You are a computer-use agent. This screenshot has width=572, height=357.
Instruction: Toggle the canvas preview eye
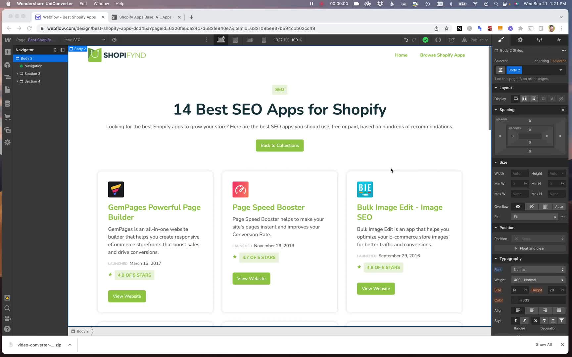(x=114, y=40)
